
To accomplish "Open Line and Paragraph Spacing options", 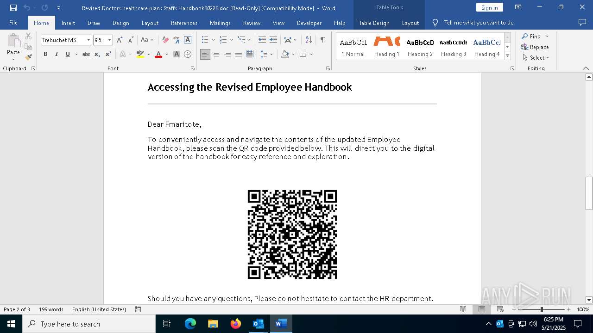I will (x=264, y=55).
